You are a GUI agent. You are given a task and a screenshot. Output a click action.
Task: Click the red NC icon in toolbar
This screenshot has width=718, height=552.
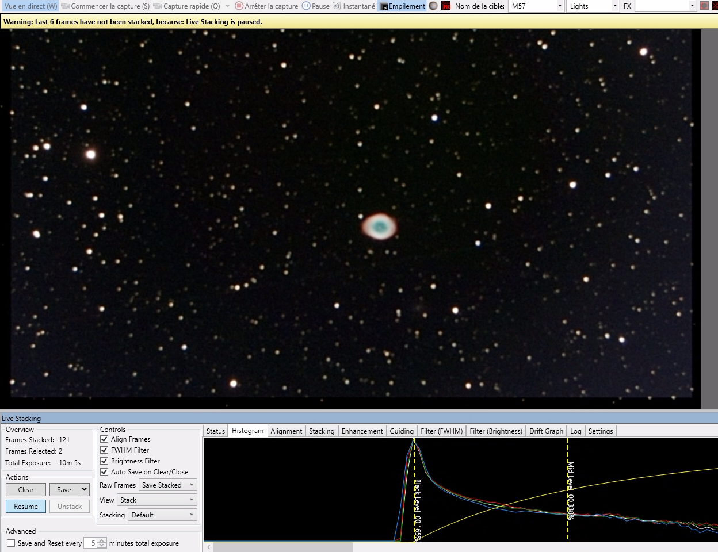tap(446, 6)
